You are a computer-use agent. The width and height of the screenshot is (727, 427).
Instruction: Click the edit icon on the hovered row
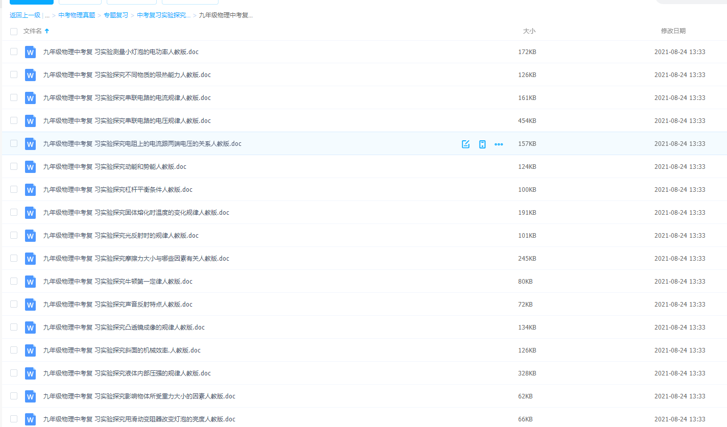[x=466, y=144]
